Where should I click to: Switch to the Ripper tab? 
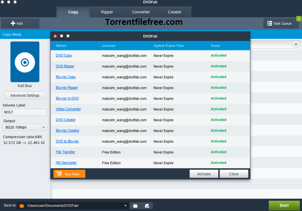107,12
